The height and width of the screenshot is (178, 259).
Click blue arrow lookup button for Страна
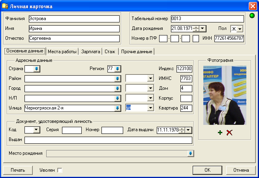[37, 69]
